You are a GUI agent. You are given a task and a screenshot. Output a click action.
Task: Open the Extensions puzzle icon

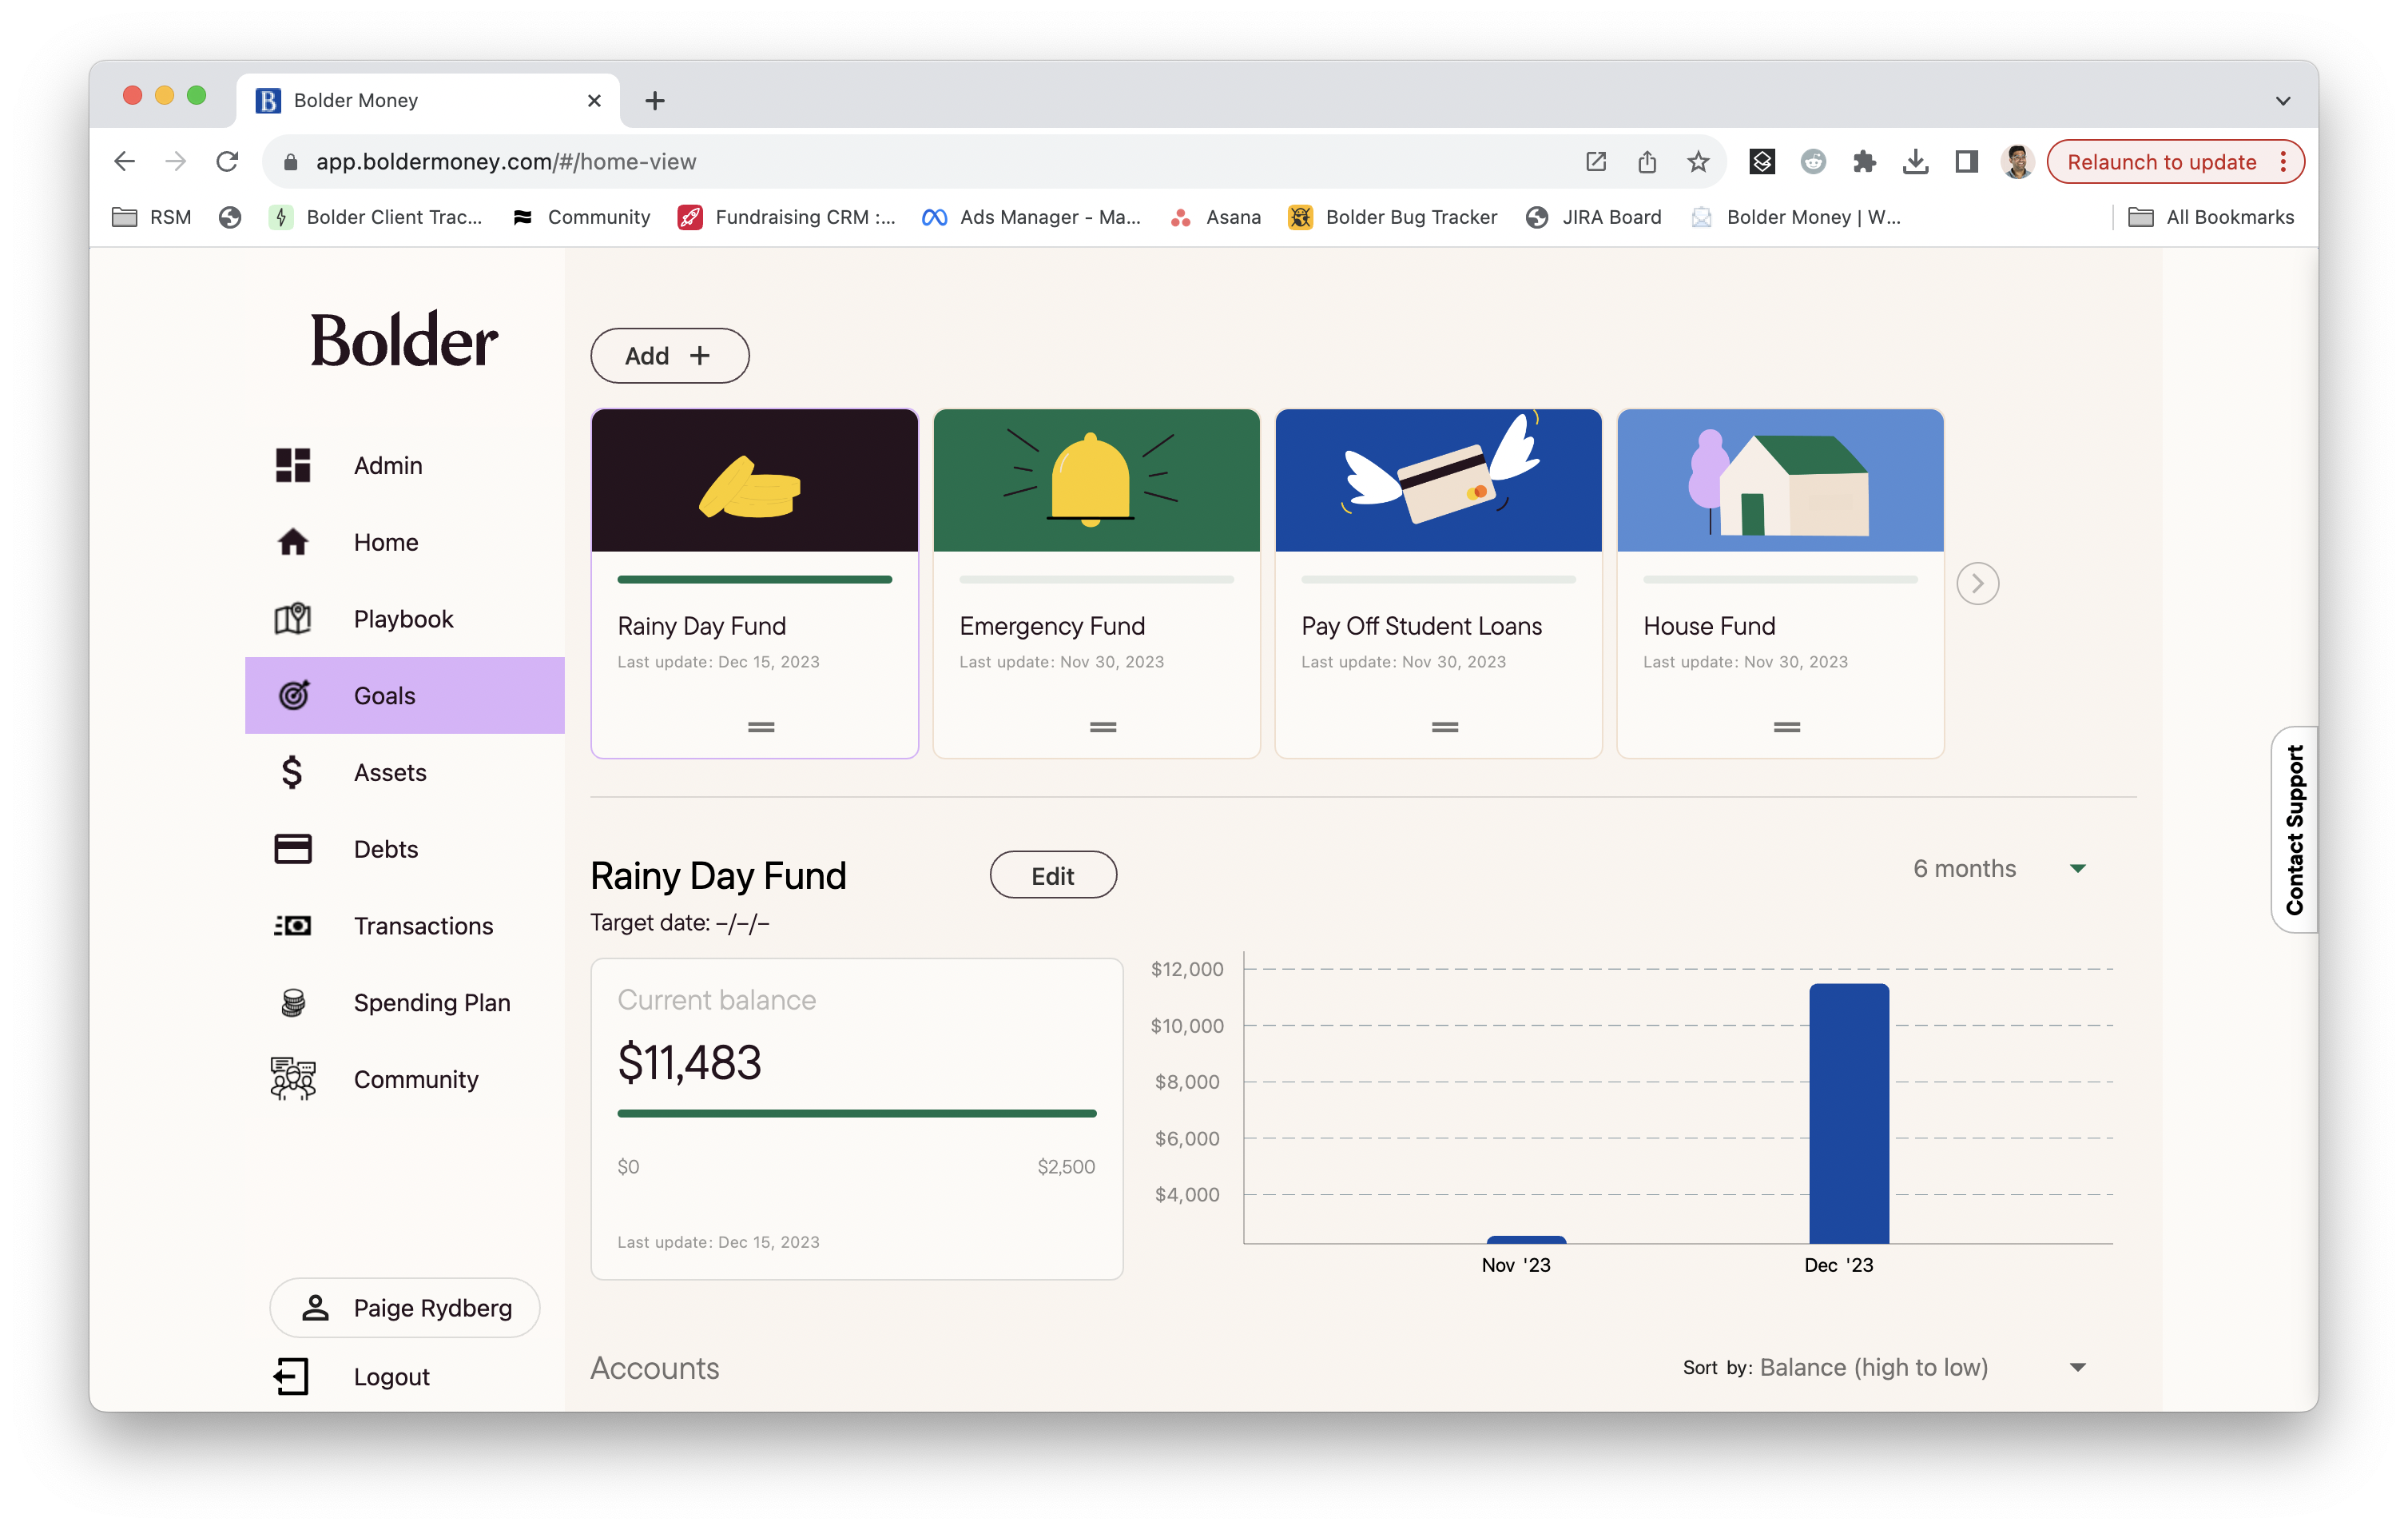[x=1864, y=161]
